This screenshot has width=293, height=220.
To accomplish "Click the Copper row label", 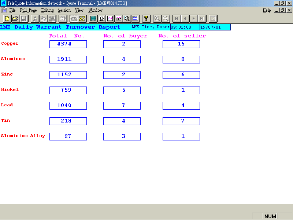I will pos(10,44).
